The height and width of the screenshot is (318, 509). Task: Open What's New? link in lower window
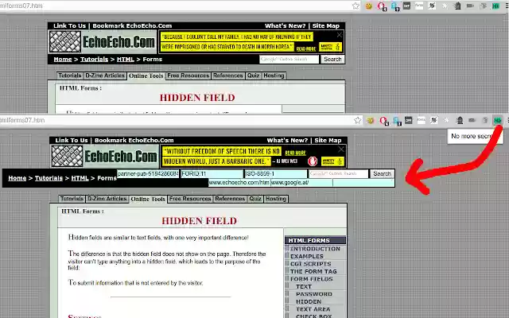(x=287, y=140)
